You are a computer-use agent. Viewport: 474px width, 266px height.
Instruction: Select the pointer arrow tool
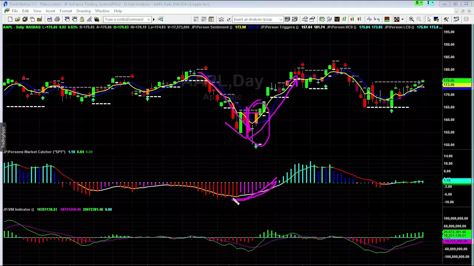point(429,19)
